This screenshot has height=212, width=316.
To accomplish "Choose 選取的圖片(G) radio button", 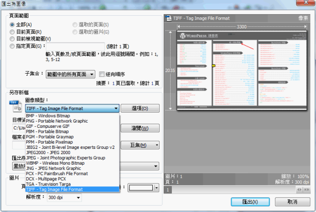I will point(75,32).
